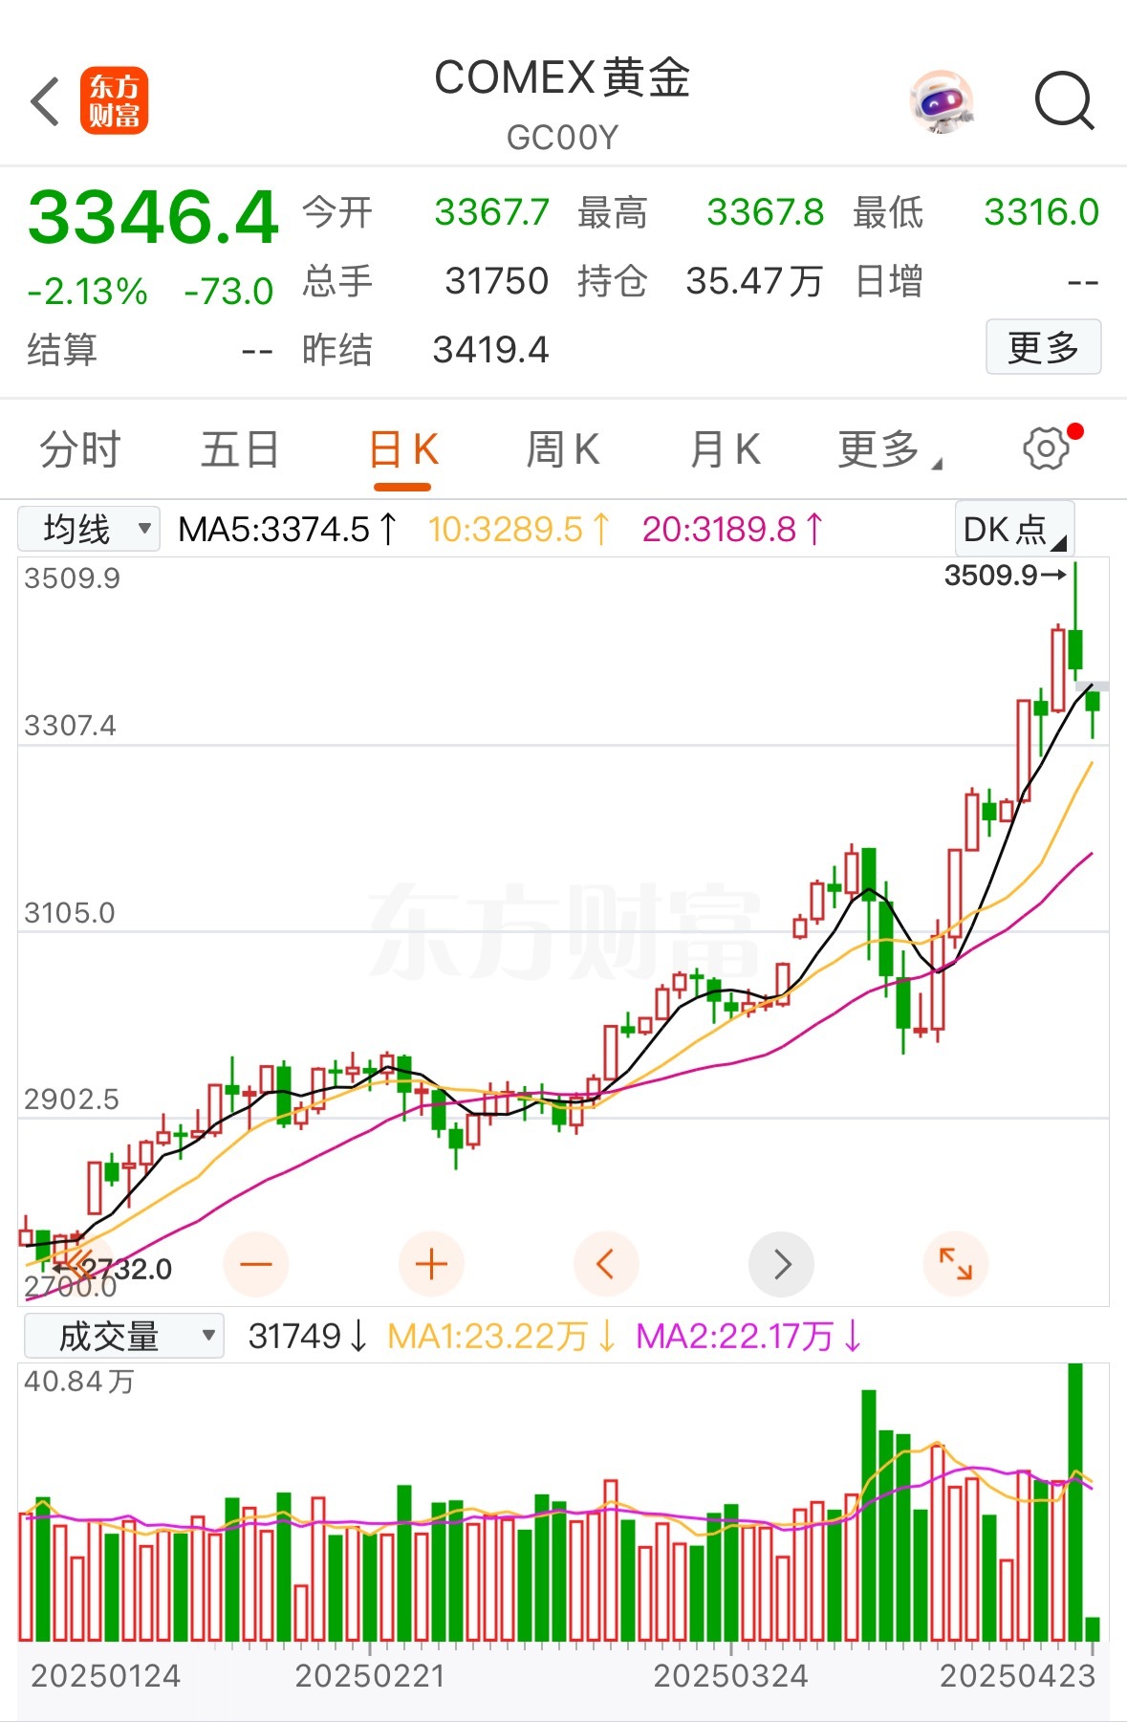Image resolution: width=1127 pixels, height=1722 pixels.
Task: Select the 月K tab
Action: 726,449
